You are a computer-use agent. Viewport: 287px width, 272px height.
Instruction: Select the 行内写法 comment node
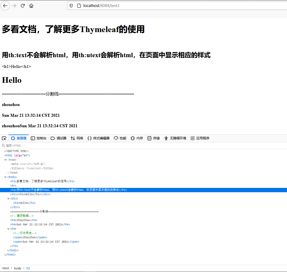tap(25, 233)
